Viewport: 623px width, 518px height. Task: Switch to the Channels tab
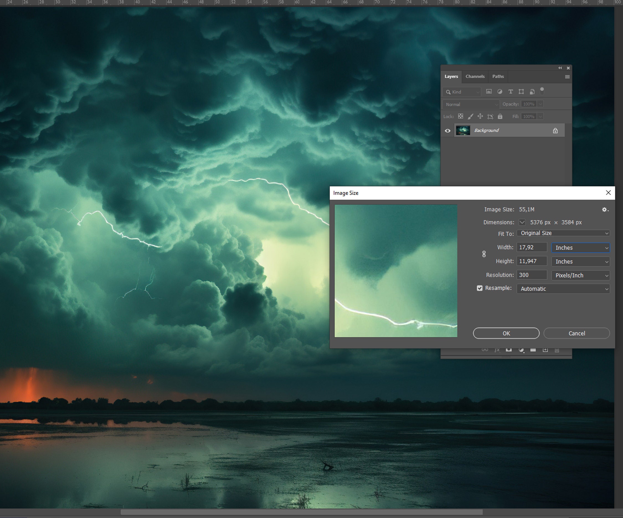475,76
